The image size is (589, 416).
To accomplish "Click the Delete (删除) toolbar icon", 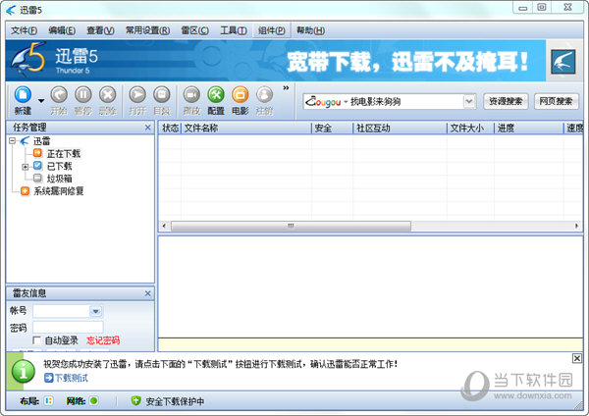I will (107, 94).
